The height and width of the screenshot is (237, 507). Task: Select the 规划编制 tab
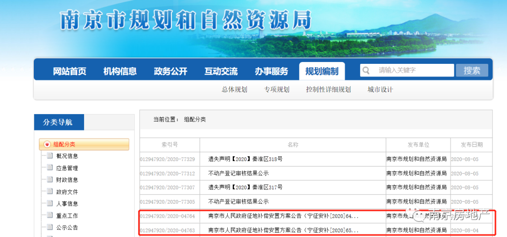click(x=322, y=71)
